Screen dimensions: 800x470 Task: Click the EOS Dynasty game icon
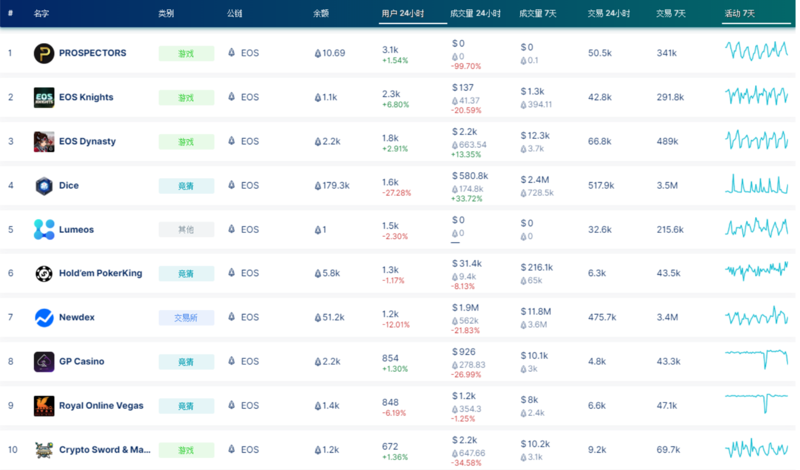click(x=44, y=141)
